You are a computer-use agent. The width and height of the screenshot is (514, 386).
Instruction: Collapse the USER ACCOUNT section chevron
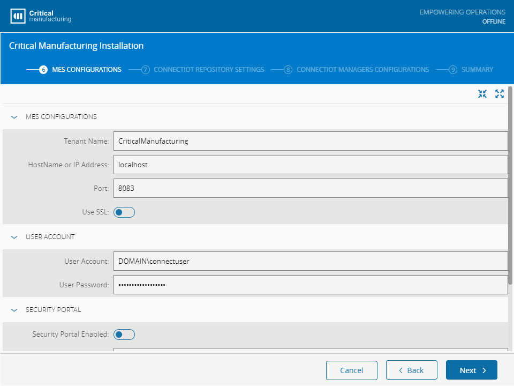tap(14, 237)
